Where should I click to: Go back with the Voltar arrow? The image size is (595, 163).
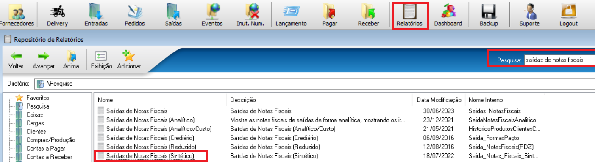point(16,60)
